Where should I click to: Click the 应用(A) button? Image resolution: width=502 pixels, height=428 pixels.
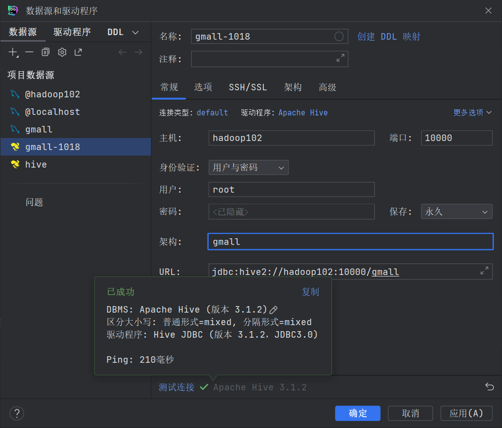[x=466, y=413]
